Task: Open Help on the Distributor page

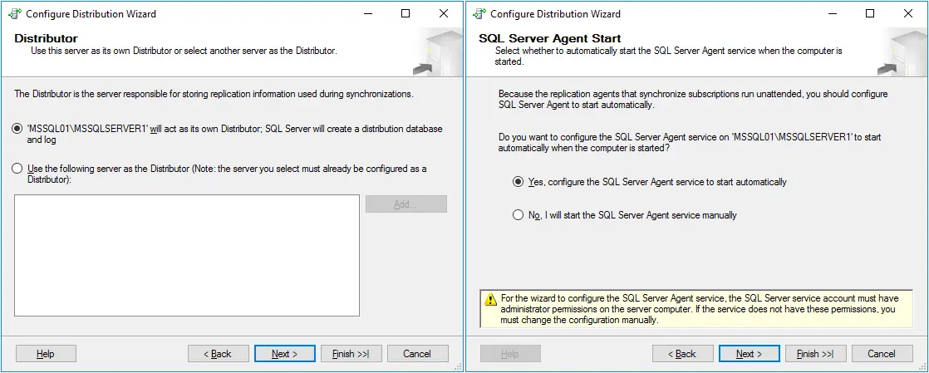Action: (x=46, y=354)
